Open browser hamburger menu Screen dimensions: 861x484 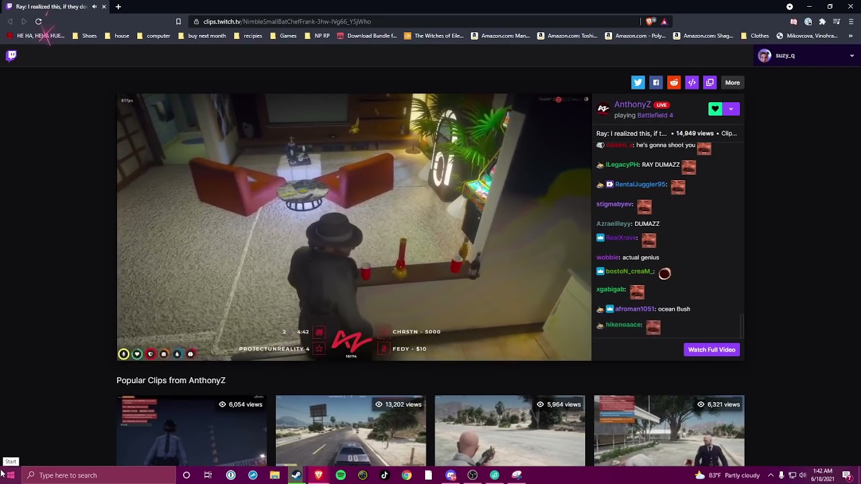(850, 22)
